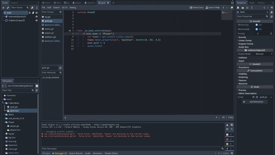Toggle alphabetical sorting of the methods list
The image size is (275, 155).
(61, 68)
